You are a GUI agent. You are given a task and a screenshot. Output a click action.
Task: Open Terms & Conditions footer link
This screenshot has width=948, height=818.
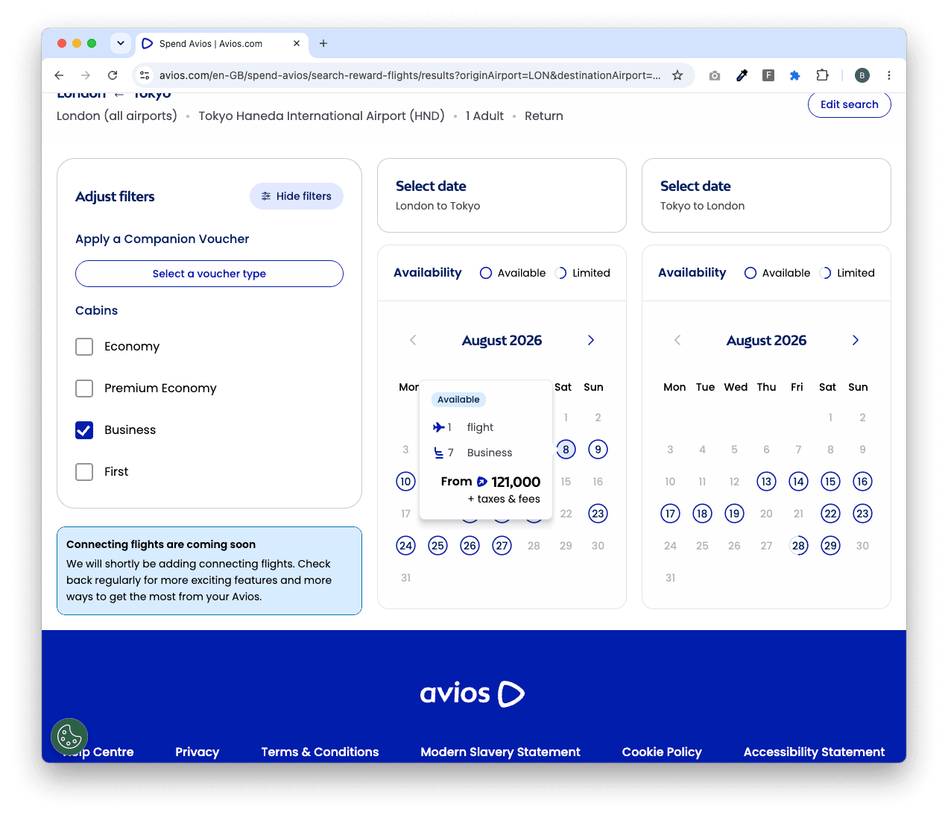pyautogui.click(x=320, y=752)
